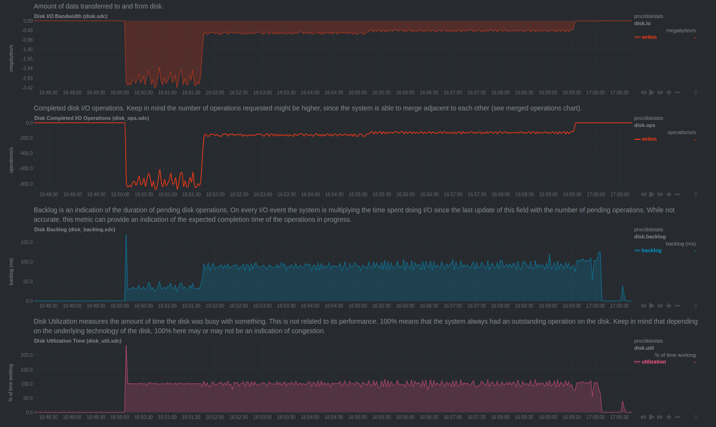Toggle the utilization dimension in disk.util legend

[x=654, y=362]
